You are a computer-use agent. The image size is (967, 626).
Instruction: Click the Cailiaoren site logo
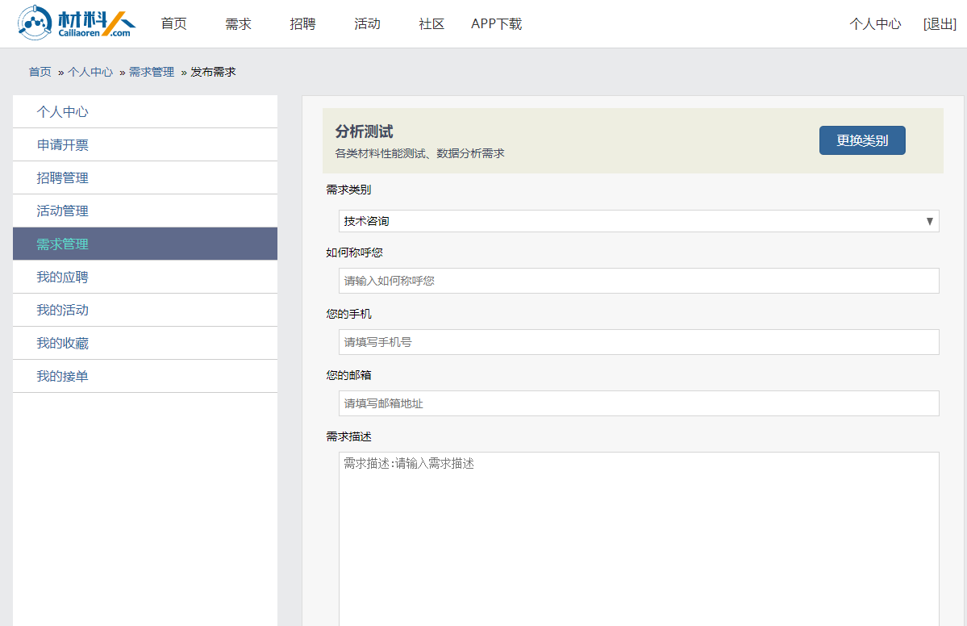click(77, 23)
